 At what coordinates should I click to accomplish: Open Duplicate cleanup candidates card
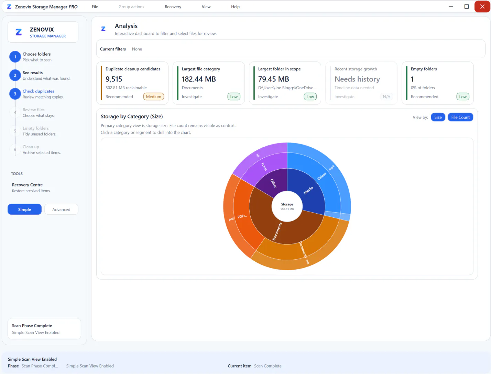(x=133, y=83)
